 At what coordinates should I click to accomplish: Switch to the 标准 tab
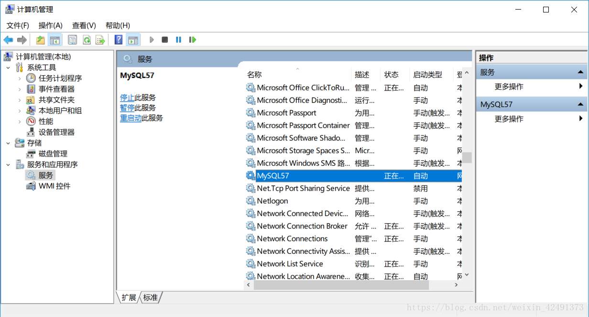point(150,297)
